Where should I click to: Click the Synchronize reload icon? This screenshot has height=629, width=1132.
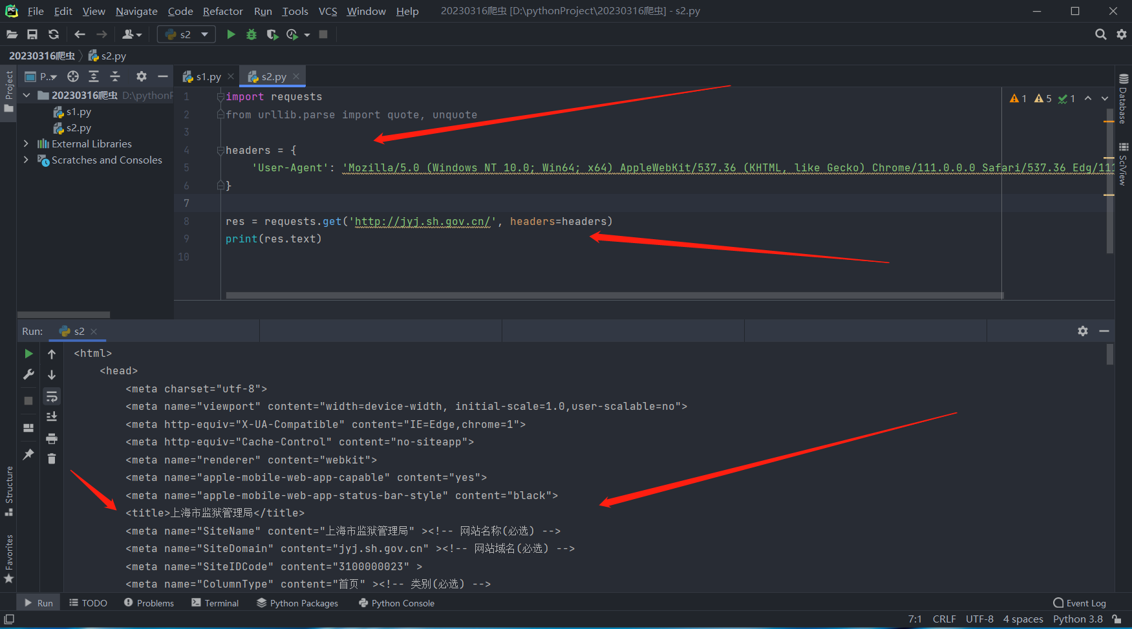pos(54,34)
